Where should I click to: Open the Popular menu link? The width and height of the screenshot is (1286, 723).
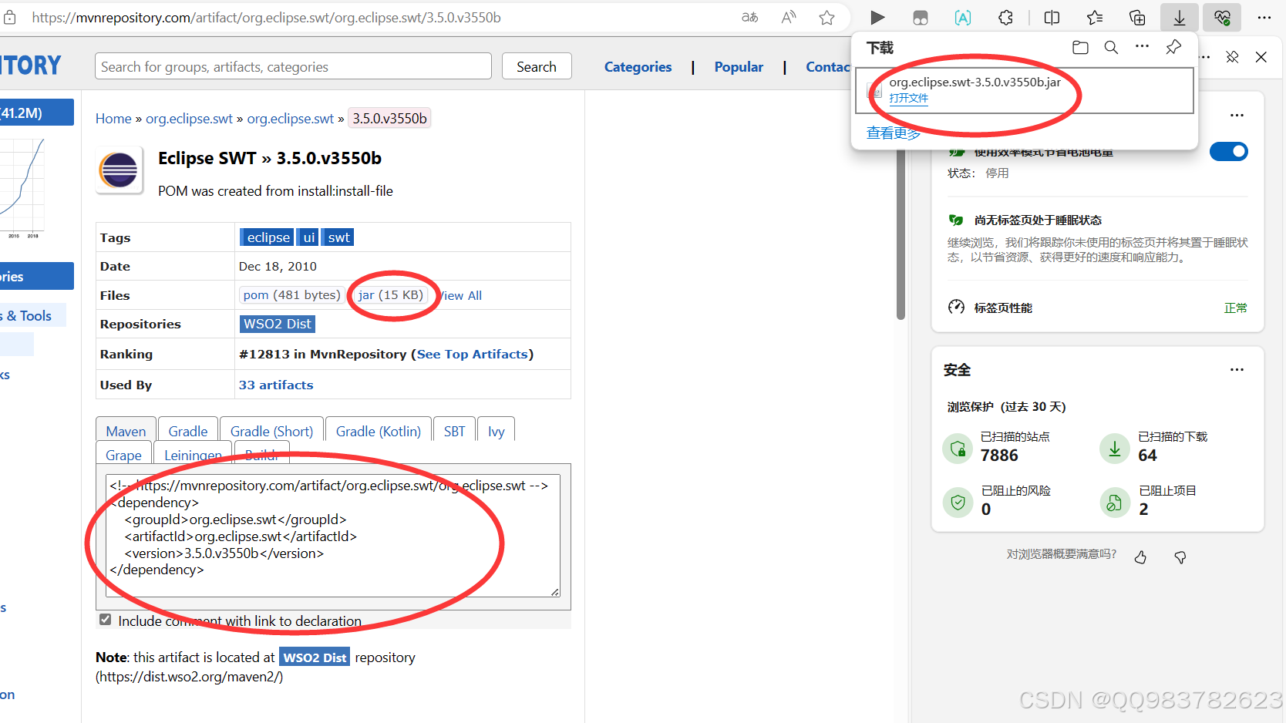click(x=739, y=67)
